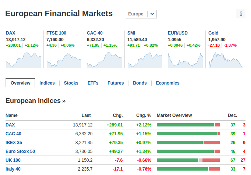Click the DAX sparkline chart
This screenshot has width=251, height=175.
24,60
